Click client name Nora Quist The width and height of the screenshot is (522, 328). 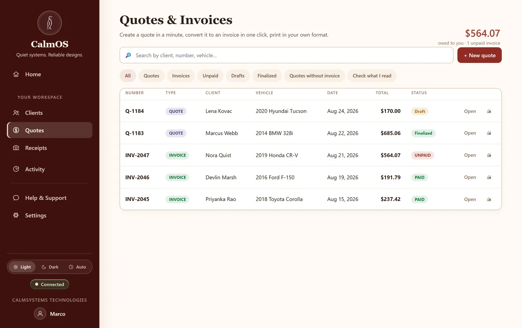pos(218,155)
